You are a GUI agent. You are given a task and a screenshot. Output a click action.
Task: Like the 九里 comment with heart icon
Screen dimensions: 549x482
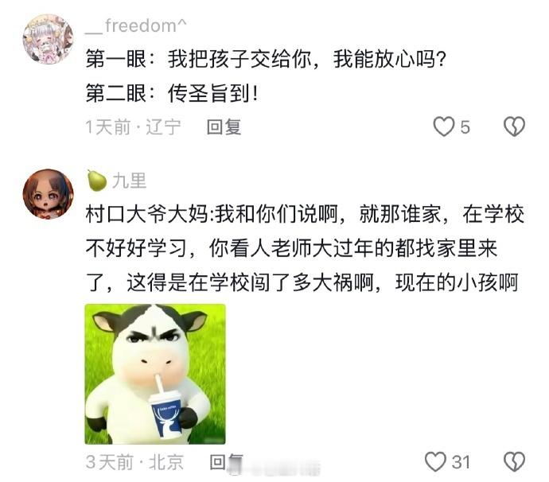(435, 461)
